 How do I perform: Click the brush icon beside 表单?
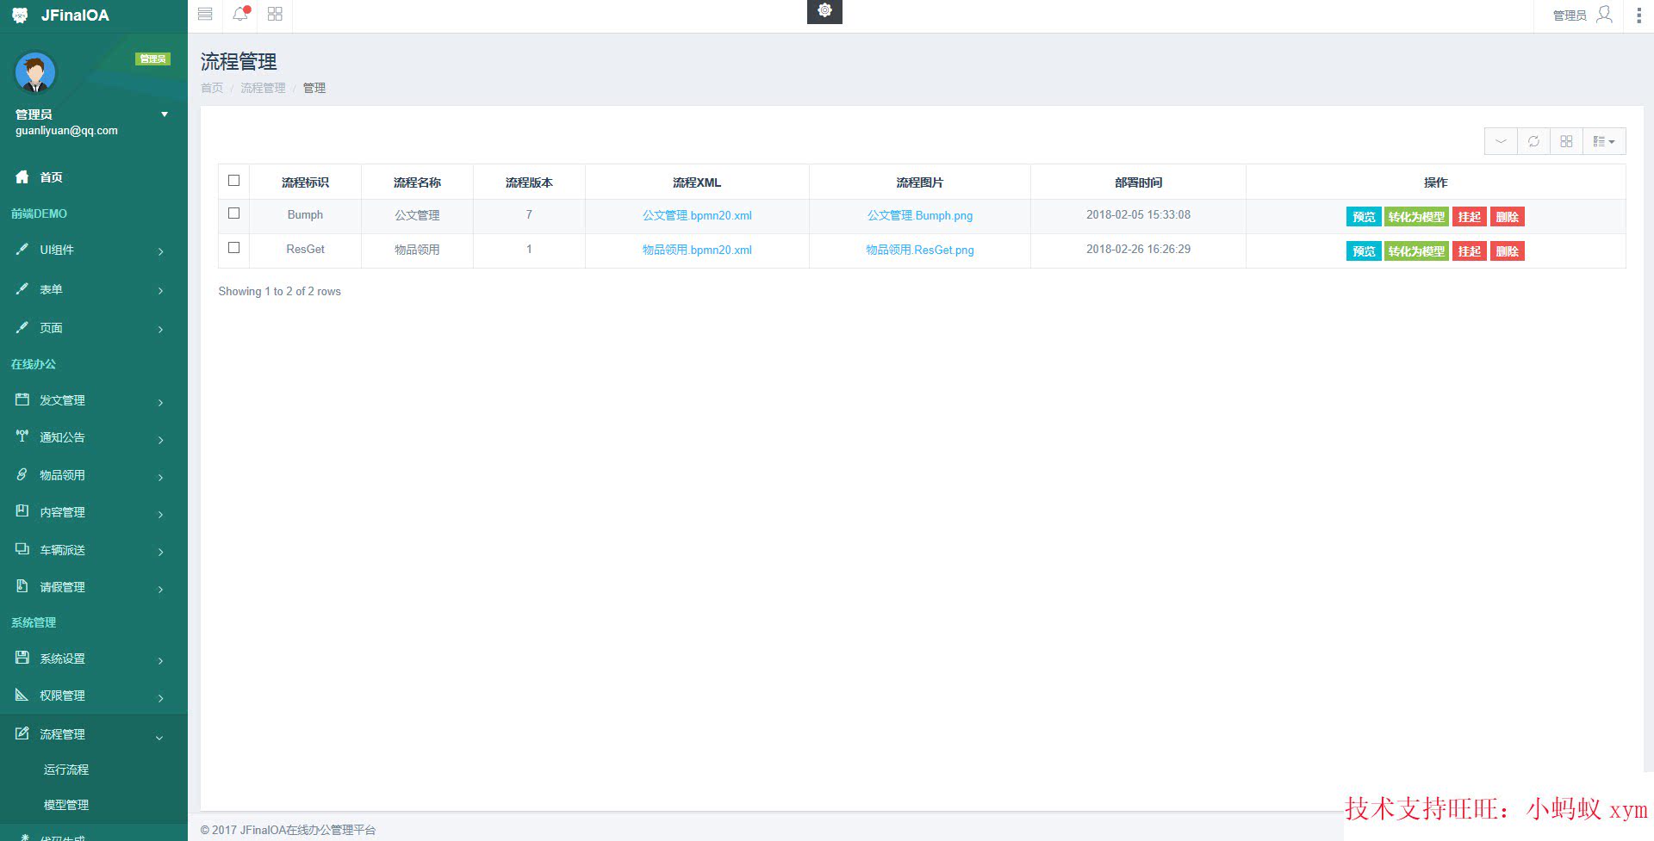[x=22, y=288]
